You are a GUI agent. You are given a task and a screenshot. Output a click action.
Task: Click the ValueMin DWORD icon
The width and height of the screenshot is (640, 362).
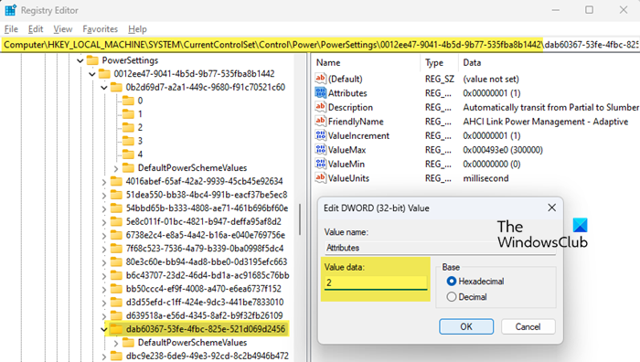(320, 164)
